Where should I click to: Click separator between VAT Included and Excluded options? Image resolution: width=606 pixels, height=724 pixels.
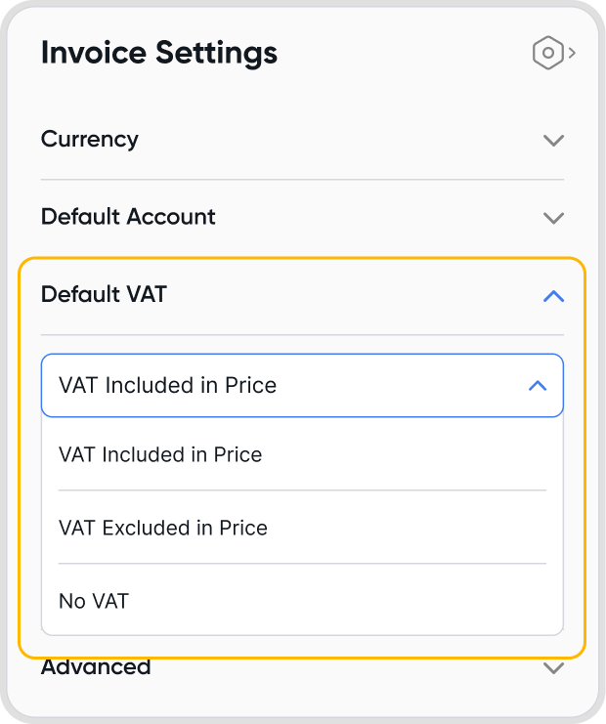click(302, 490)
